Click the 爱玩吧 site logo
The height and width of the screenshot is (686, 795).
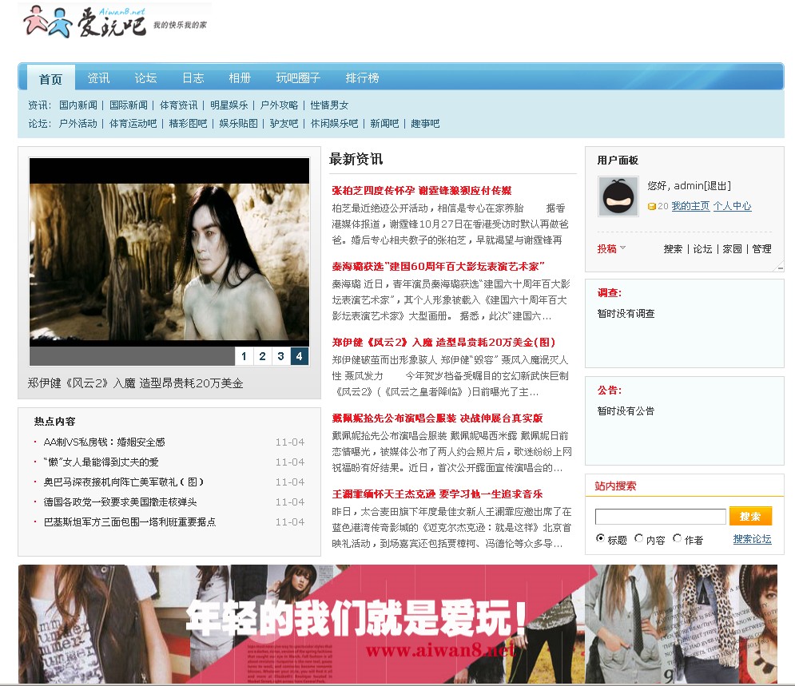(114, 22)
